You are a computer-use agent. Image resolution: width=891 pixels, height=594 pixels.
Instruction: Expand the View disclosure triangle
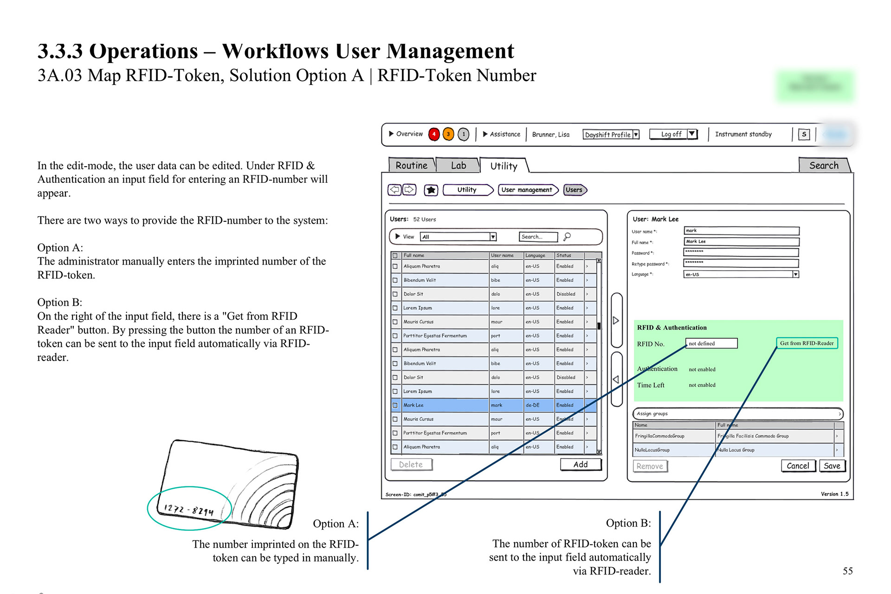point(398,237)
